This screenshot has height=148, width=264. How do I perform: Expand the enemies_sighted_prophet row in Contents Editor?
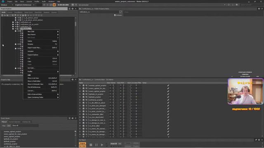[80, 86]
